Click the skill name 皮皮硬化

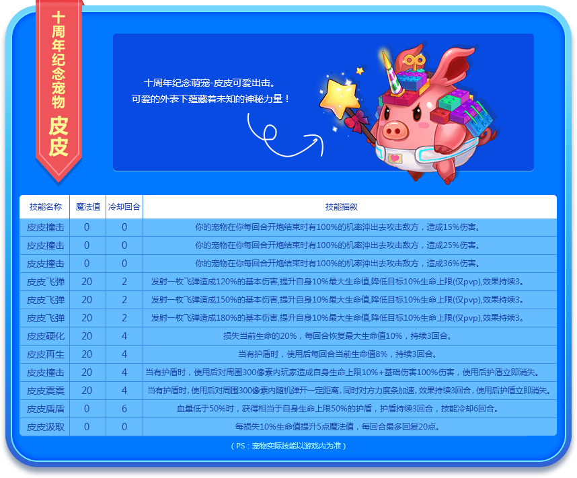pos(46,336)
